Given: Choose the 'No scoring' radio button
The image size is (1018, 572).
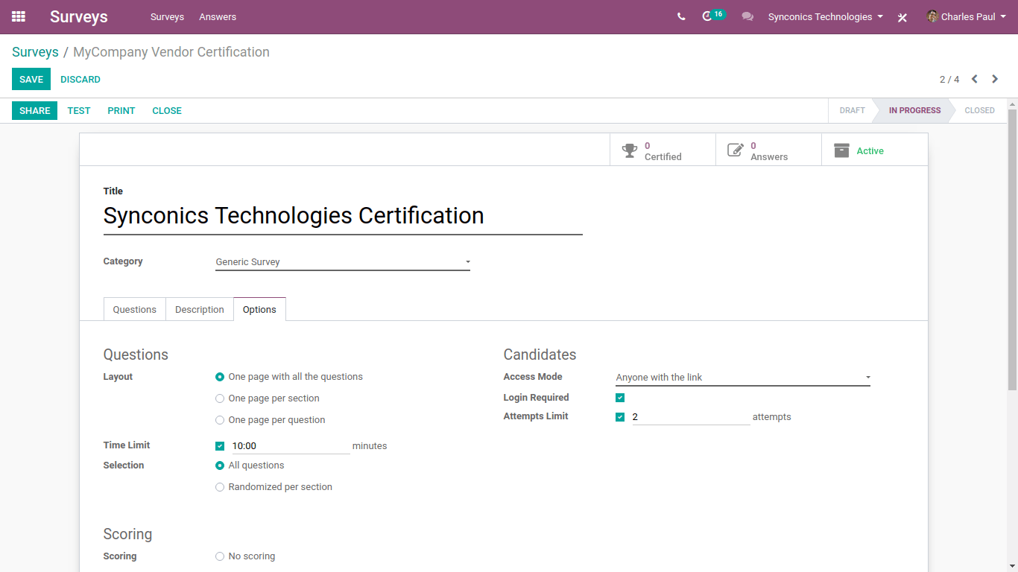Looking at the screenshot, I should (x=220, y=556).
